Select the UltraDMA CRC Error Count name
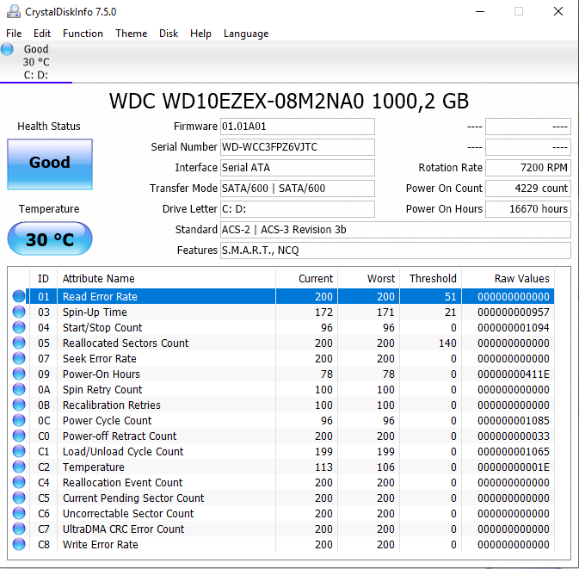This screenshot has height=569, width=579. 123,529
